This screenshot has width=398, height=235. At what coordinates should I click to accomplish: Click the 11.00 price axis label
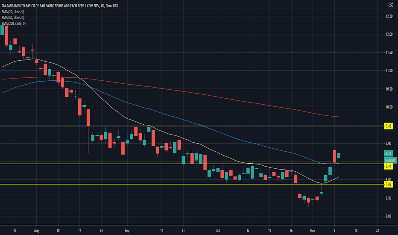(389, 70)
